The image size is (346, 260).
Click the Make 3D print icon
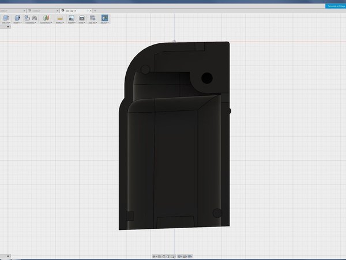tap(82, 18)
